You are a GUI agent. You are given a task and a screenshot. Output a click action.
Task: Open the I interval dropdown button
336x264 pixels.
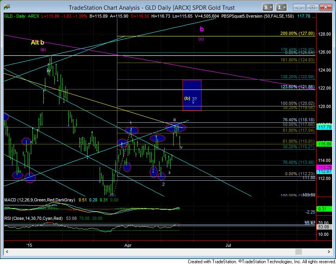(x=281, y=7)
